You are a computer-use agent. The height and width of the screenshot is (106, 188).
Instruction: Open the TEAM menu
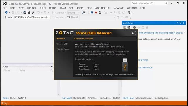click(63, 8)
